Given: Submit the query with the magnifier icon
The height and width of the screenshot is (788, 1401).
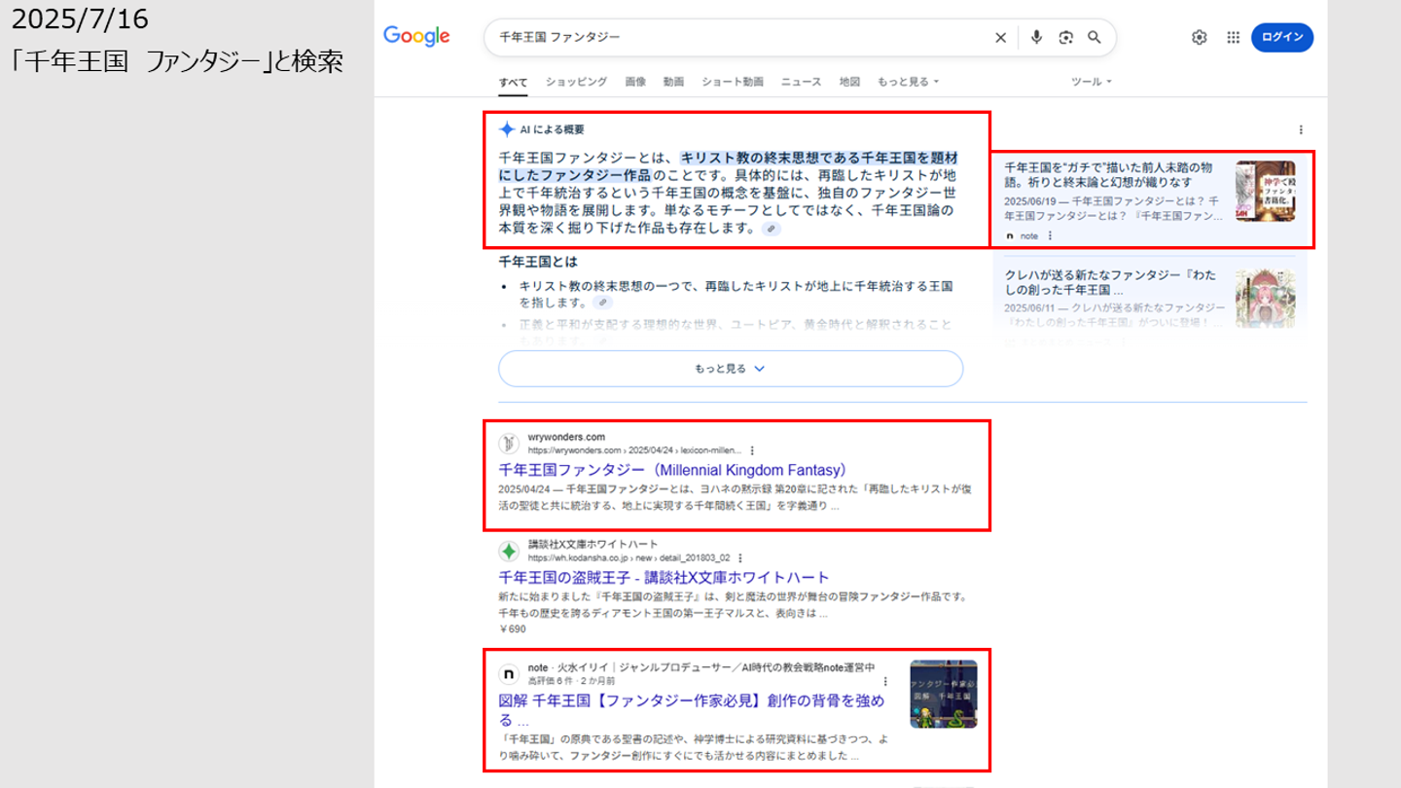Looking at the screenshot, I should pos(1095,37).
